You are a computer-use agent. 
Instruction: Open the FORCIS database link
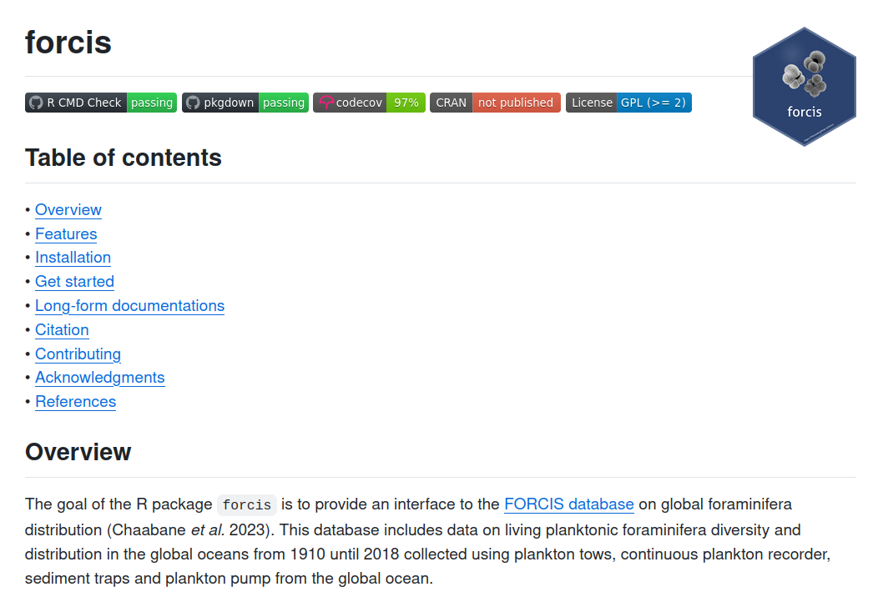(x=569, y=504)
